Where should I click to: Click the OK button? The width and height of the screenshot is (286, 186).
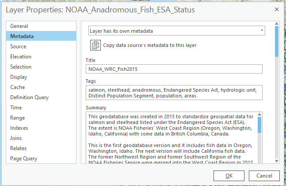[x=229, y=176]
